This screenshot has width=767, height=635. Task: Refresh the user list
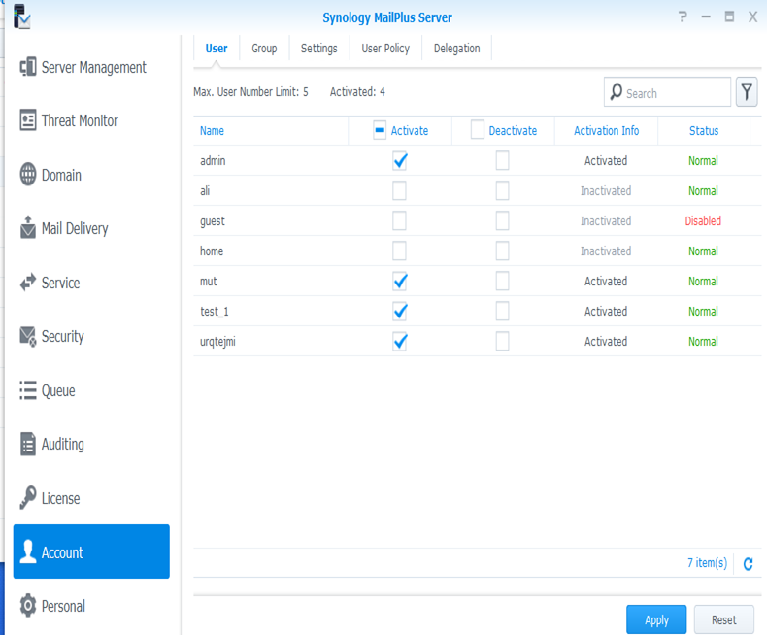point(748,563)
